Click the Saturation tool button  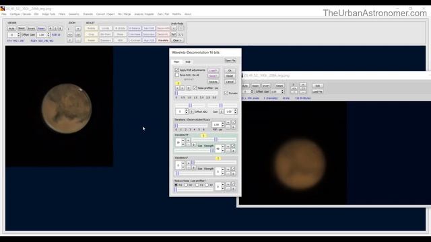click(149, 34)
